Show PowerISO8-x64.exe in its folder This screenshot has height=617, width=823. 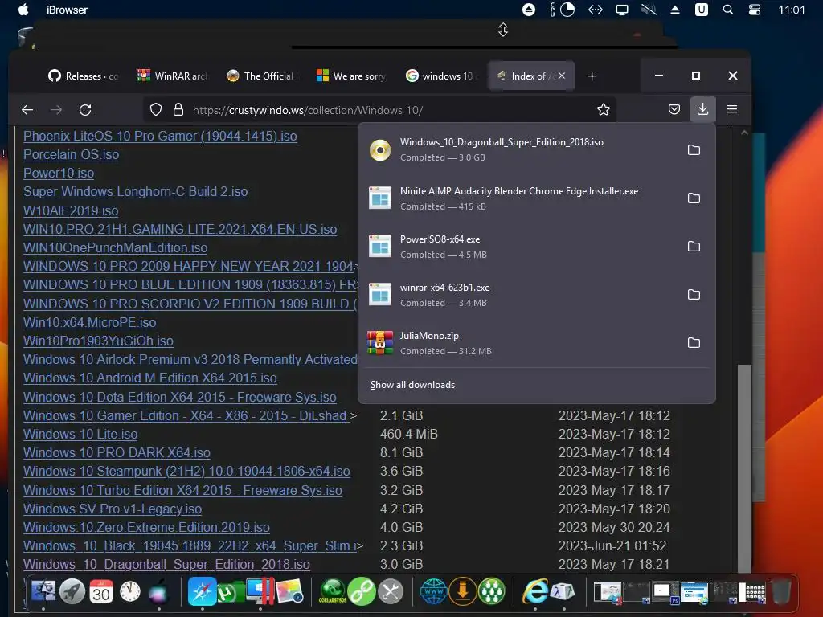(694, 246)
